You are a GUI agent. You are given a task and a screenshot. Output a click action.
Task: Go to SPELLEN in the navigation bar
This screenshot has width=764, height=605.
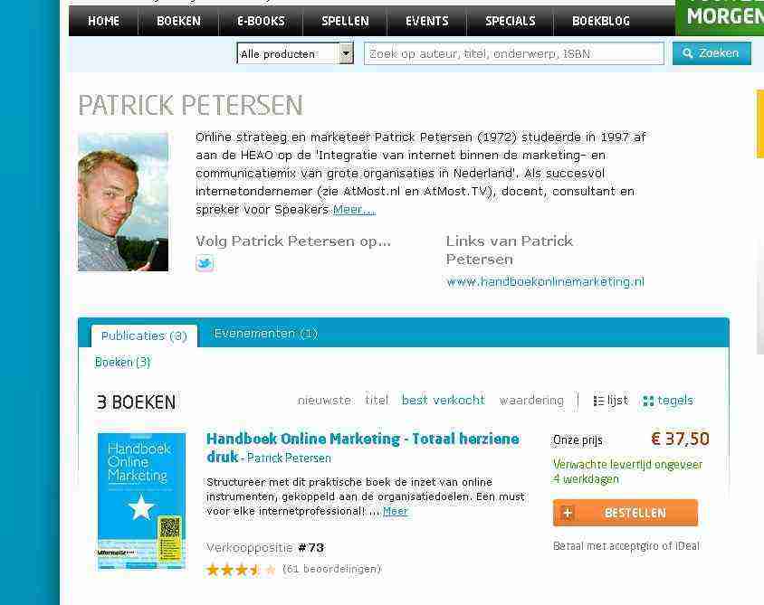[x=345, y=21]
